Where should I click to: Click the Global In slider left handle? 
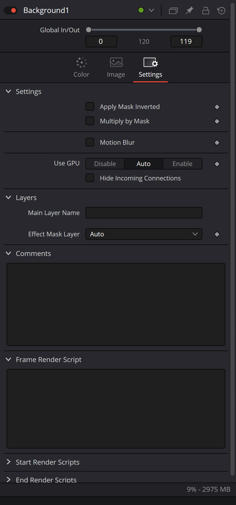(89, 30)
